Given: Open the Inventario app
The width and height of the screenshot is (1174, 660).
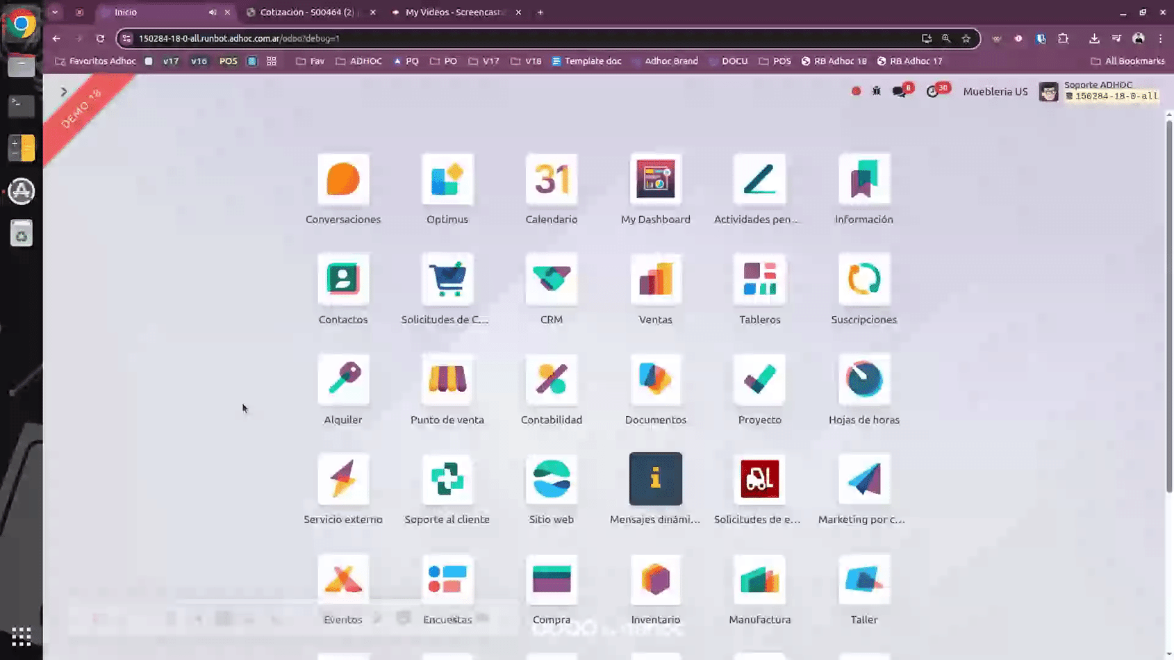Looking at the screenshot, I should (x=655, y=580).
